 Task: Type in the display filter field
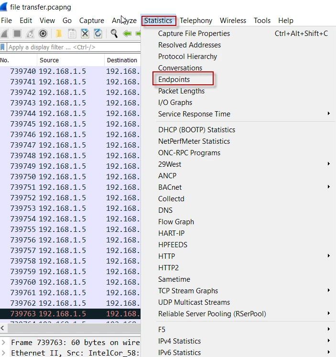[x=72, y=47]
